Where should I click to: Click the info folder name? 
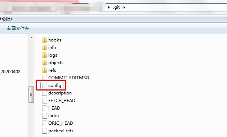(52, 48)
